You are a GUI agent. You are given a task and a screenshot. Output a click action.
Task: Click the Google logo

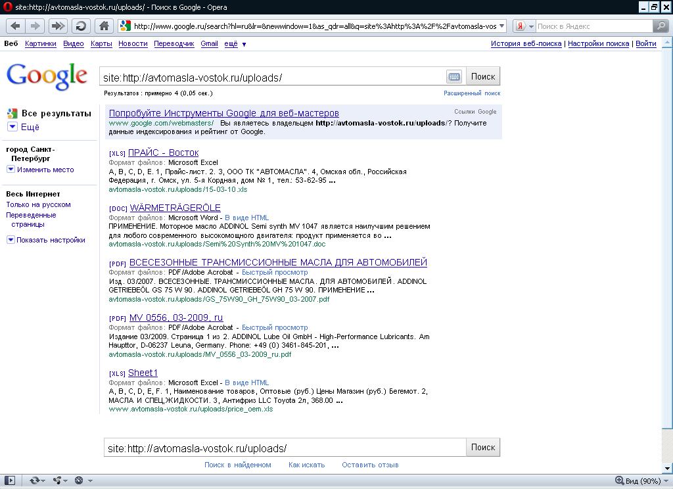(x=47, y=76)
